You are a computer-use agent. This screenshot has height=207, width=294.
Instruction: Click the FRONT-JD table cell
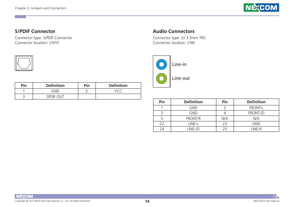256,113
